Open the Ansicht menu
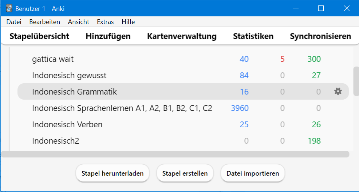The height and width of the screenshot is (192, 359). point(78,22)
